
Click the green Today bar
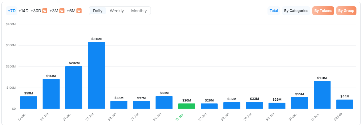coord(186,106)
